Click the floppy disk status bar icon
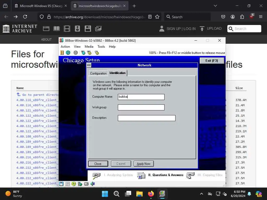The width and height of the screenshot is (267, 200). coord(61,184)
